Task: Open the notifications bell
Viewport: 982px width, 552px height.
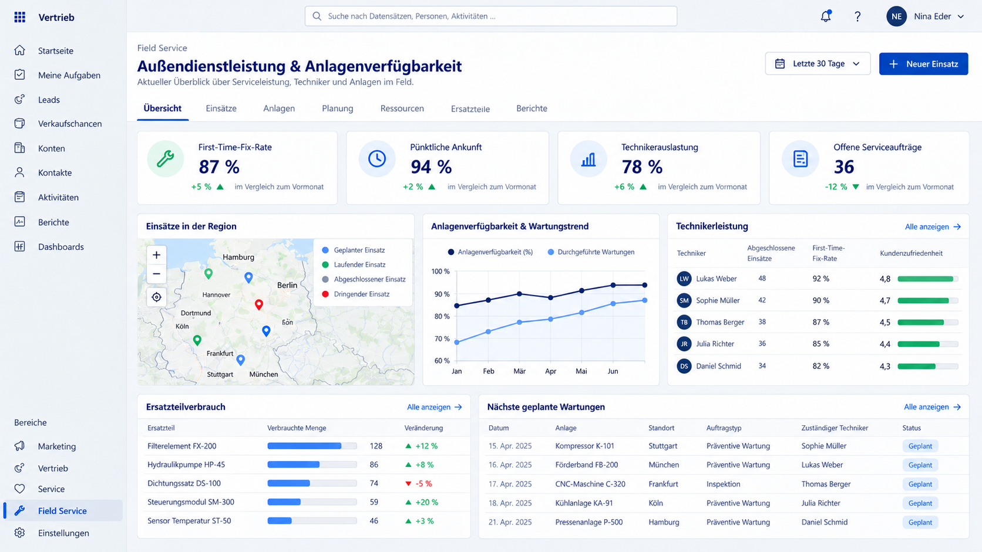Action: point(826,16)
